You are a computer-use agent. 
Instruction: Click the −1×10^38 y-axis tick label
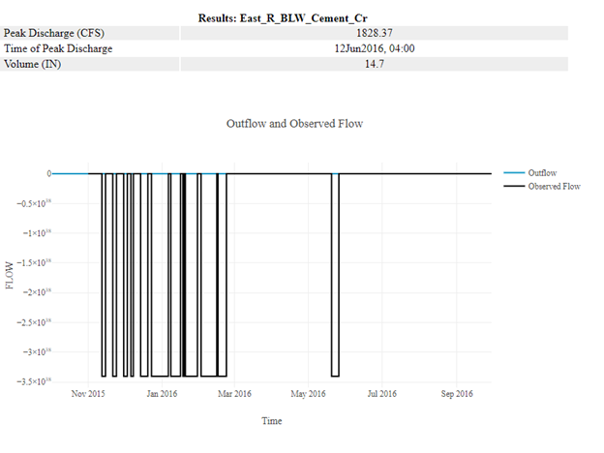point(37,232)
